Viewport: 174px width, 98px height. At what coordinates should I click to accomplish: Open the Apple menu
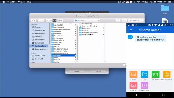tap(4, 2)
